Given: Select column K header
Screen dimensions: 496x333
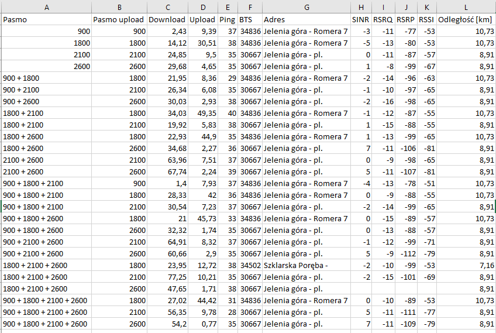Looking at the screenshot, I should point(427,7).
